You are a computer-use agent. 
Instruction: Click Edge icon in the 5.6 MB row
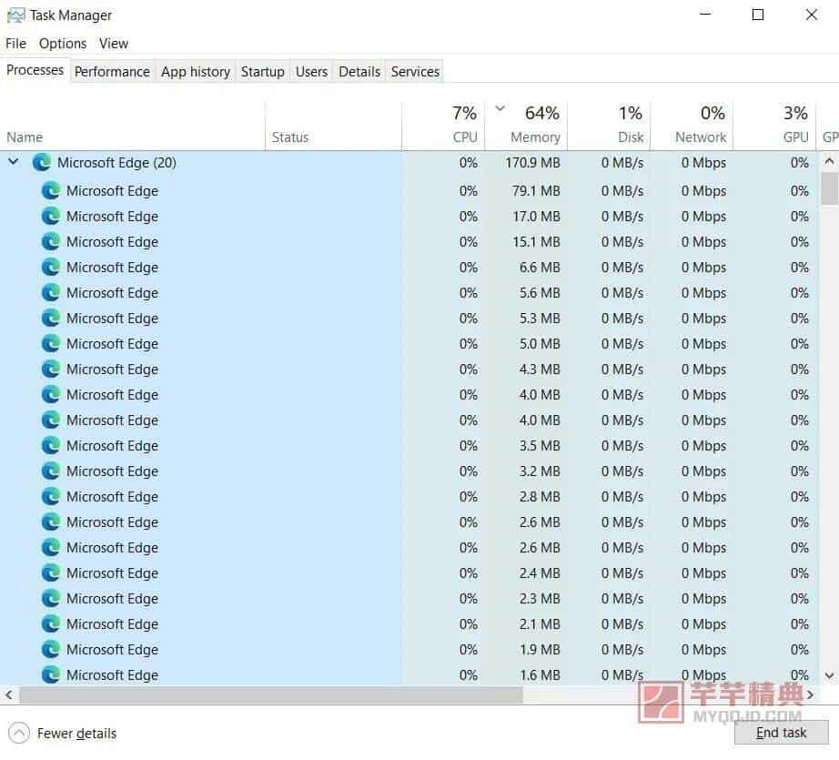(50, 293)
